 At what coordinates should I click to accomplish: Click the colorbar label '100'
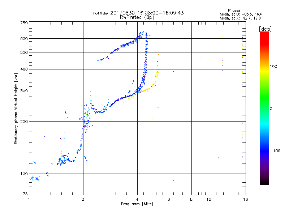(x=273, y=67)
